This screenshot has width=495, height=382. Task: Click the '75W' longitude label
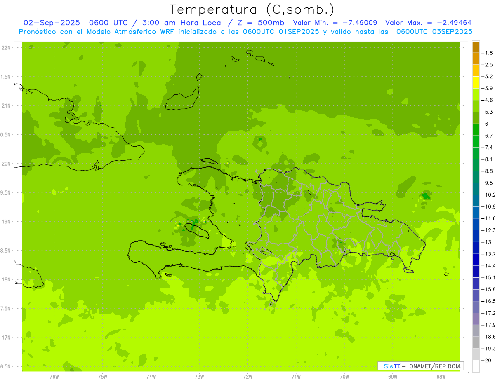coord(102,377)
